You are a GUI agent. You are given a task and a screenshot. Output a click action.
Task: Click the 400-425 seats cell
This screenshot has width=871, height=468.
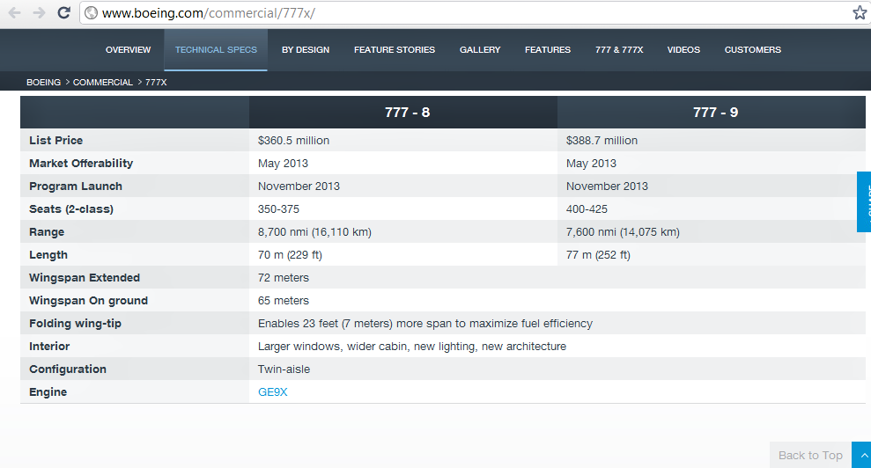587,208
